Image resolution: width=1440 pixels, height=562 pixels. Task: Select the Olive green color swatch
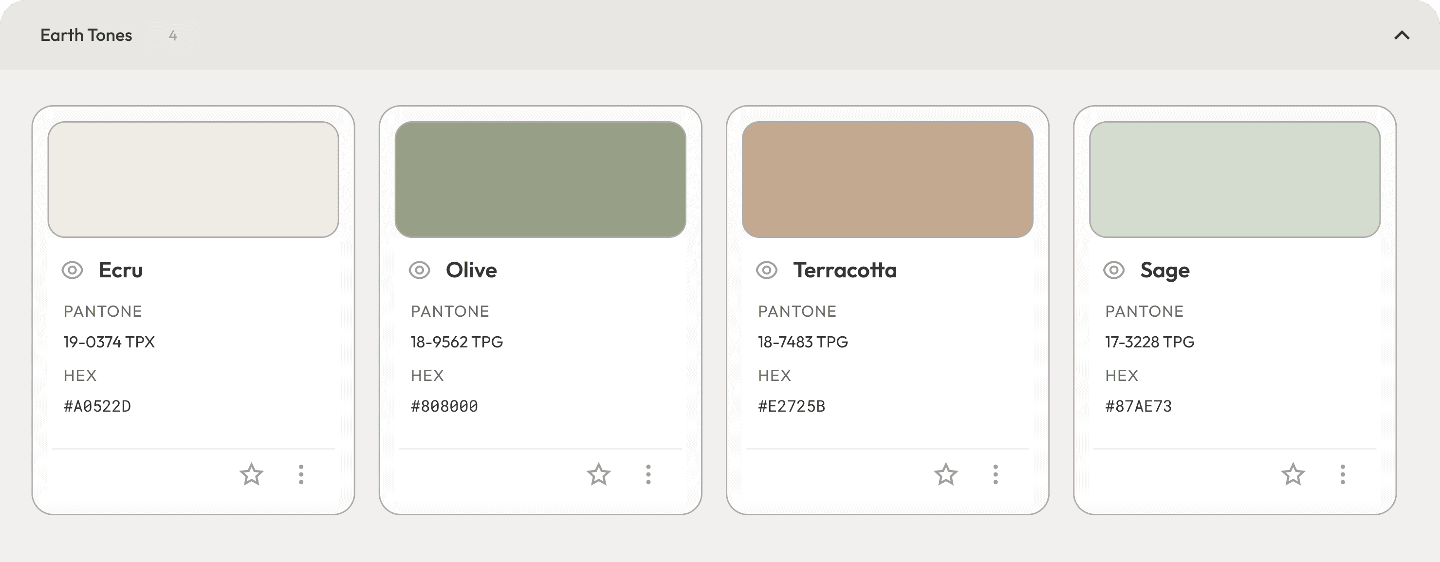[540, 180]
